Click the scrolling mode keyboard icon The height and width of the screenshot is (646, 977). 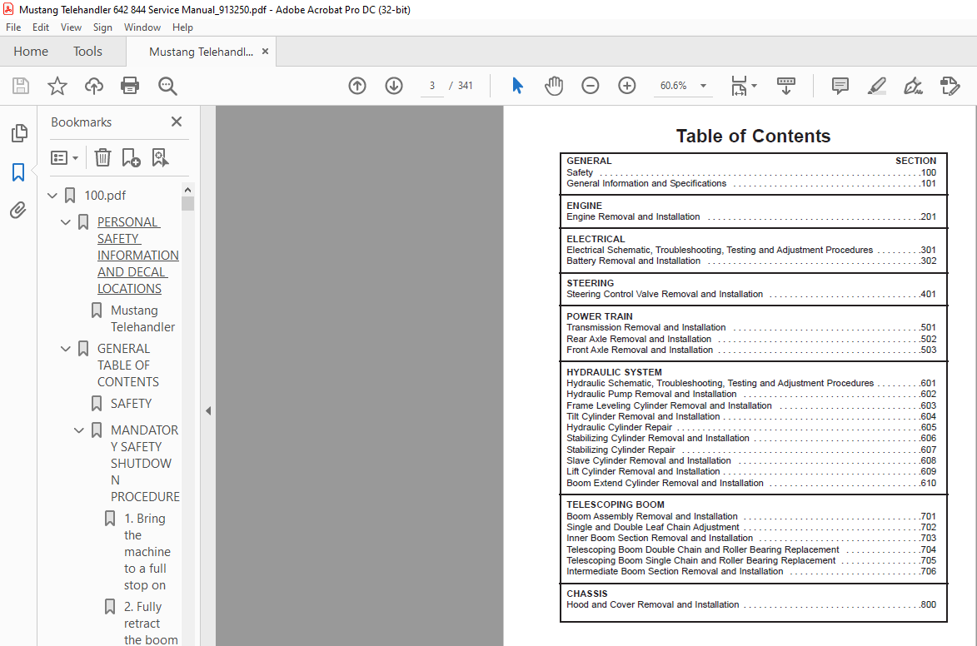tap(785, 86)
